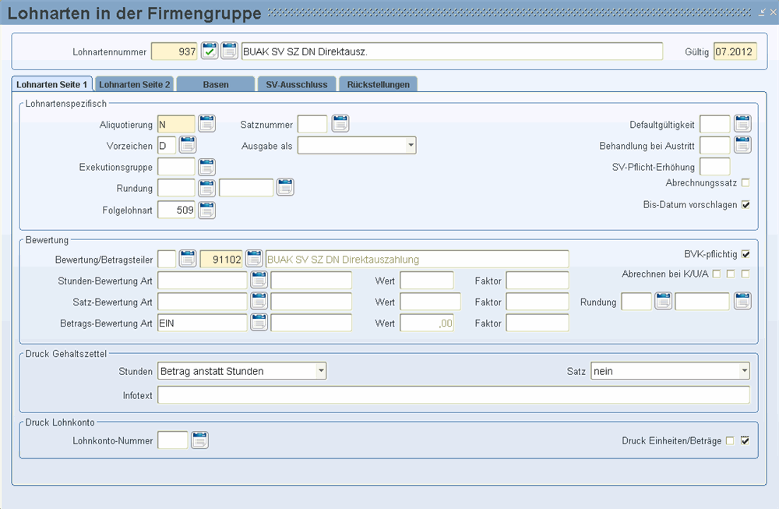
Task: Tick the last Abrechnen bei K/U/A checkbox
Action: (x=746, y=274)
